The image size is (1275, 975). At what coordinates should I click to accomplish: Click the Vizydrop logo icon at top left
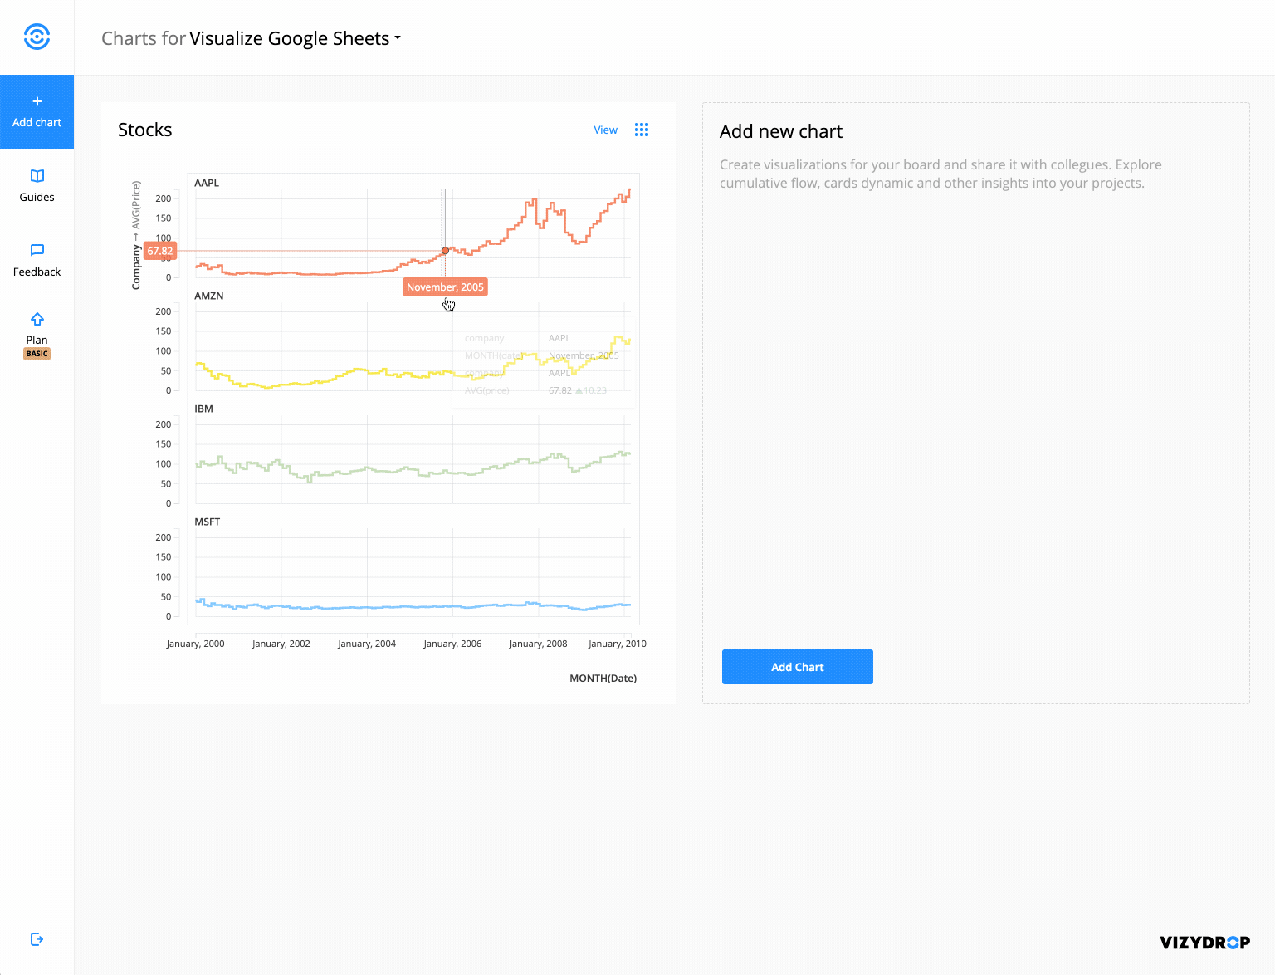pos(37,37)
